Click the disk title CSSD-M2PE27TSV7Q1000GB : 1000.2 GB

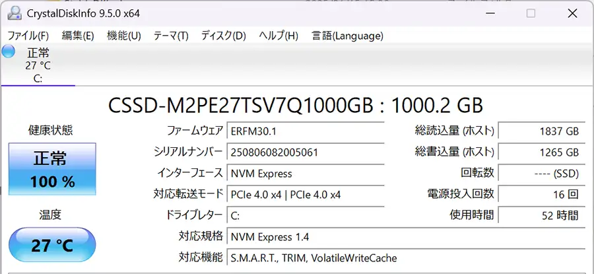pos(296,105)
